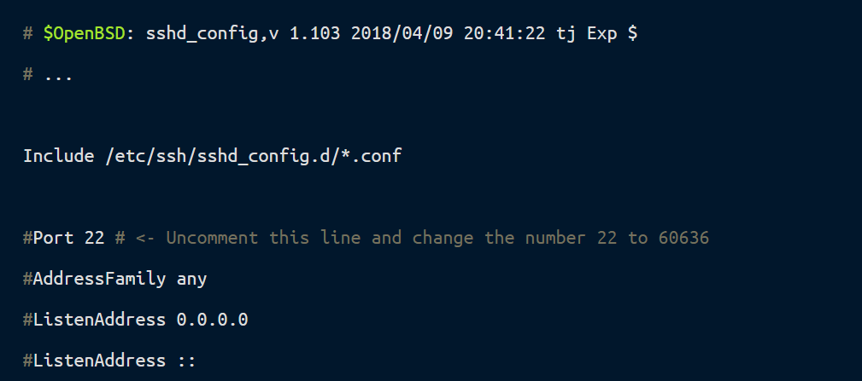Click the '::' IPv6 address value
The height and width of the screenshot is (381, 862).
click(186, 360)
